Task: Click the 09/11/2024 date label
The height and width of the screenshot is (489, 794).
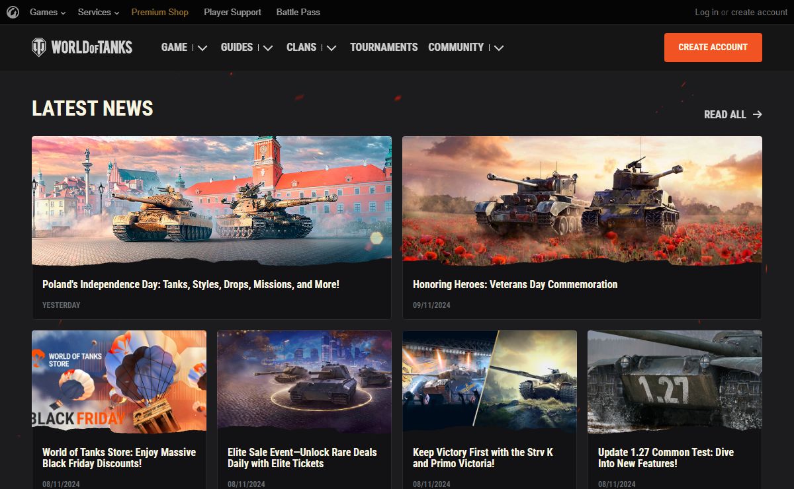Action: coord(431,305)
